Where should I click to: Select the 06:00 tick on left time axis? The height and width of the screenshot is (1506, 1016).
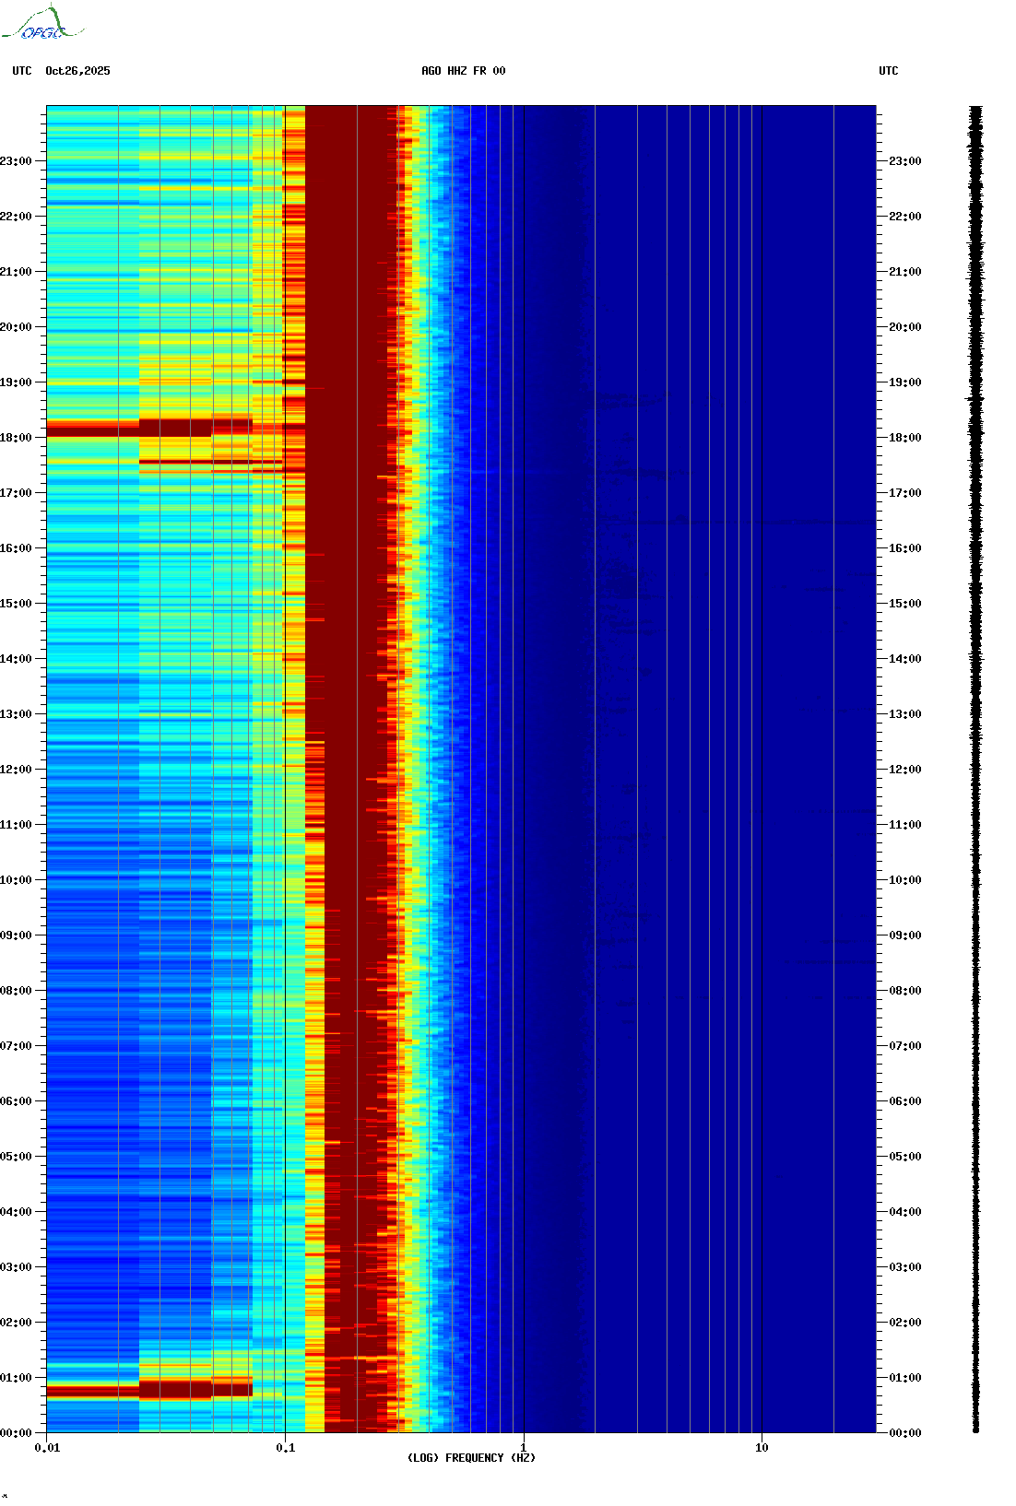click(x=18, y=1101)
